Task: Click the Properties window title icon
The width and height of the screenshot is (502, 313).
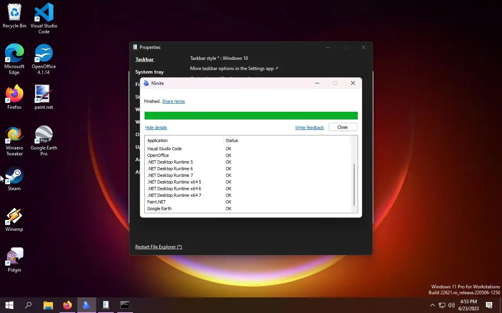Action: point(135,47)
